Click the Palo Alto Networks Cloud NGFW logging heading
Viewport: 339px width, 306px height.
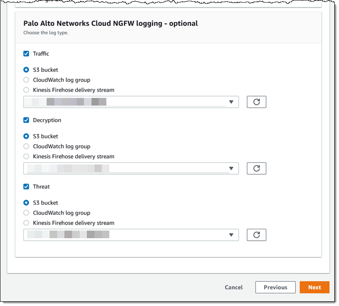coord(111,23)
